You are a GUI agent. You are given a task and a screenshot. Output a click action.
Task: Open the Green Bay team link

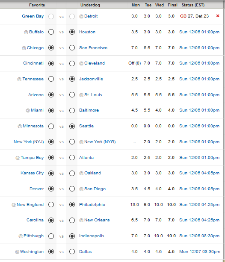click(33, 16)
